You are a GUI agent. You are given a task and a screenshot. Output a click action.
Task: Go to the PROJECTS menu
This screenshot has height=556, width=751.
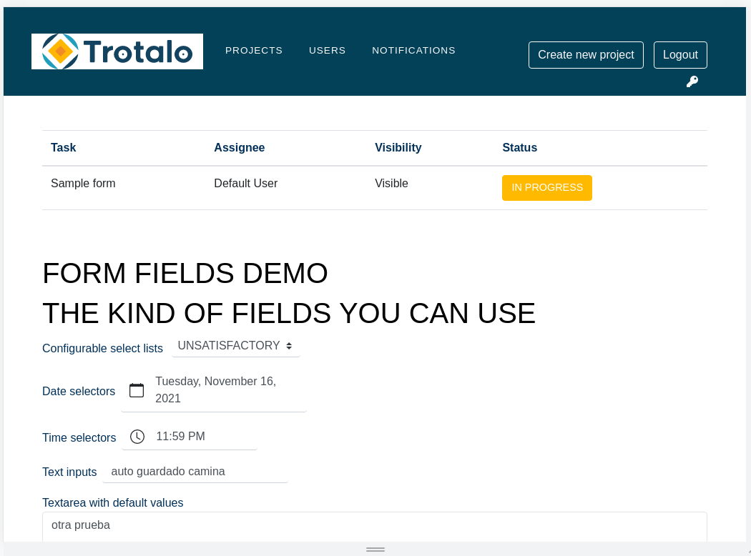[254, 50]
